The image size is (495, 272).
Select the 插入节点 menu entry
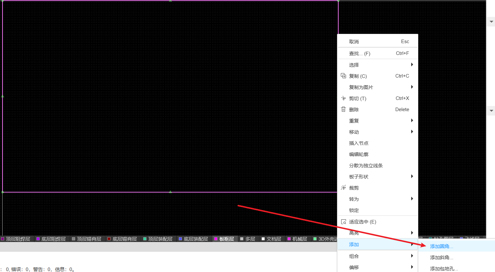(378, 143)
